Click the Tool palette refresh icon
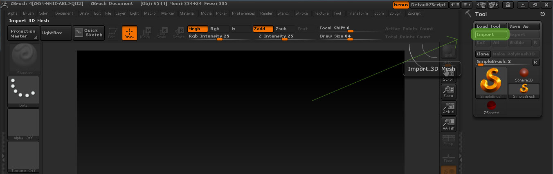Viewport: 553px width, 174px height. coord(542,14)
